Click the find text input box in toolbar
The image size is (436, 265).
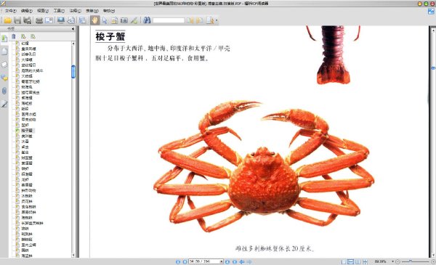pyautogui.click(x=169, y=20)
